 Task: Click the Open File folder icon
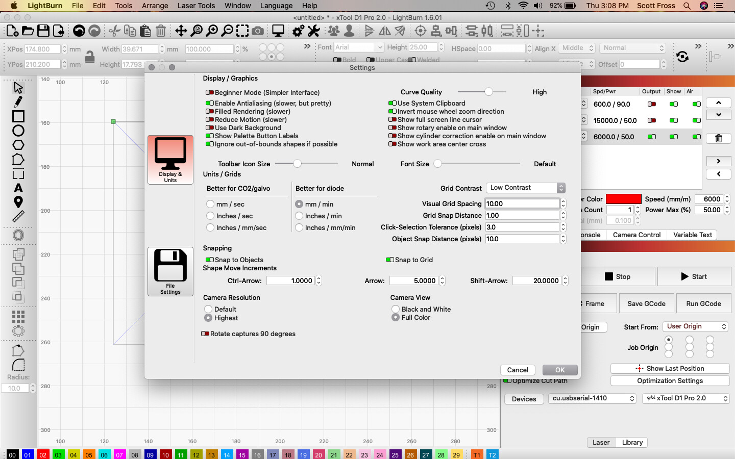[x=28, y=31]
